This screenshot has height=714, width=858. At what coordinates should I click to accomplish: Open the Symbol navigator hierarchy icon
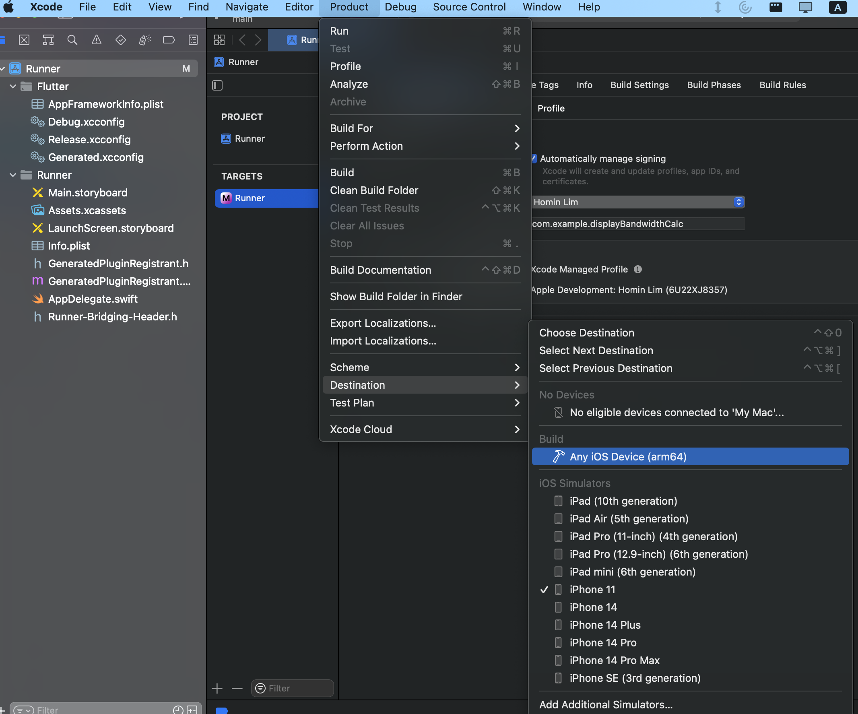48,39
